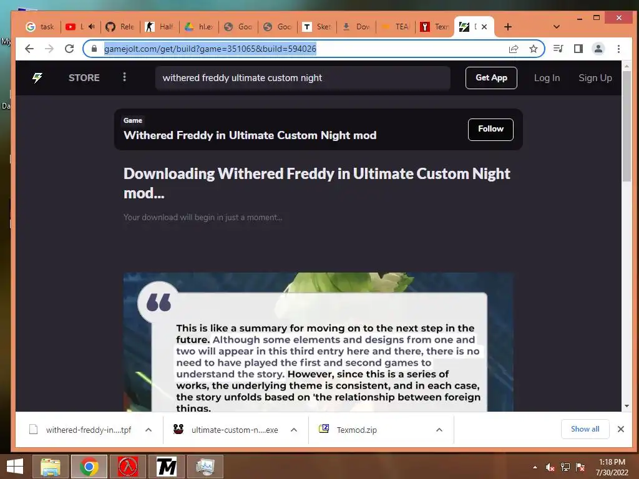The image size is (639, 479).
Task: Switch to the Google Drive 'hl.ex' tab
Action: point(199,27)
